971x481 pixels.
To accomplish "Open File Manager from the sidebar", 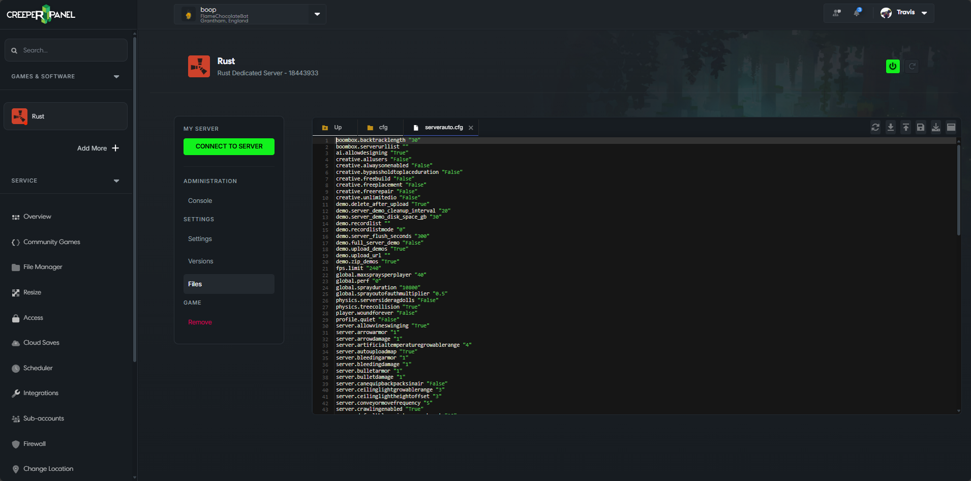I will (42, 266).
